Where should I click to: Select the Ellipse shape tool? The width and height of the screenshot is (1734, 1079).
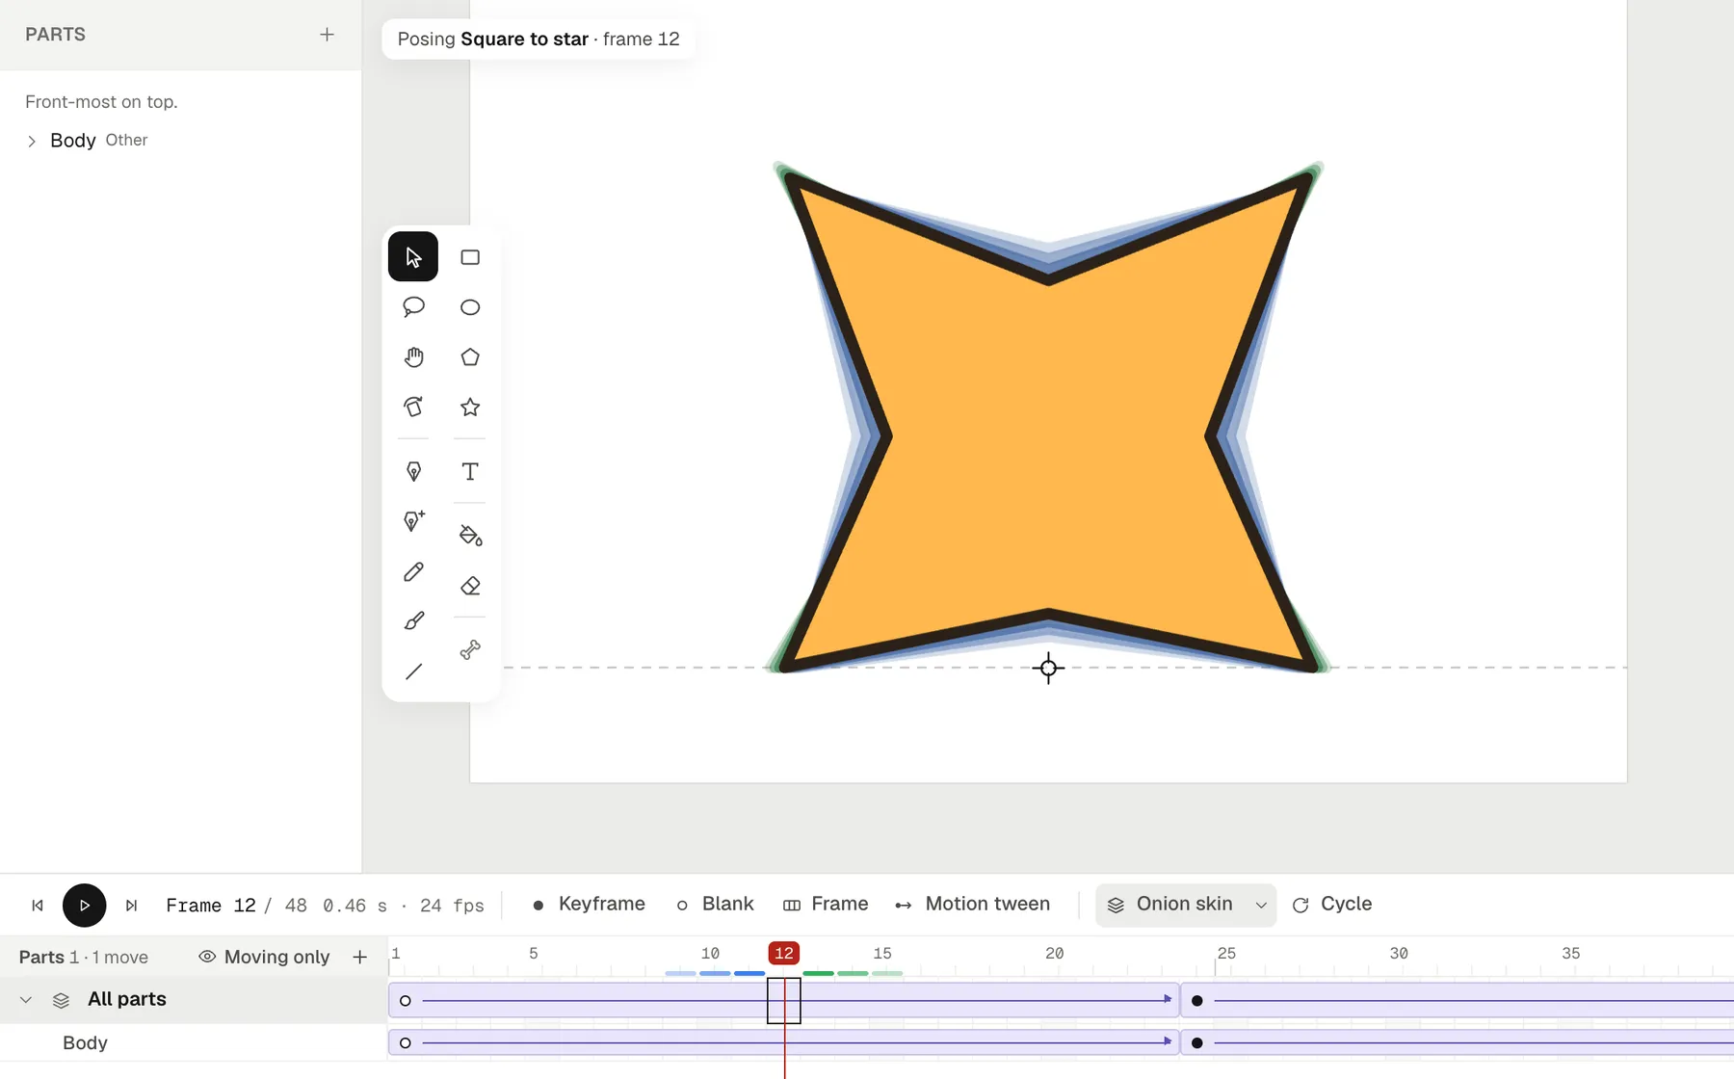470,307
